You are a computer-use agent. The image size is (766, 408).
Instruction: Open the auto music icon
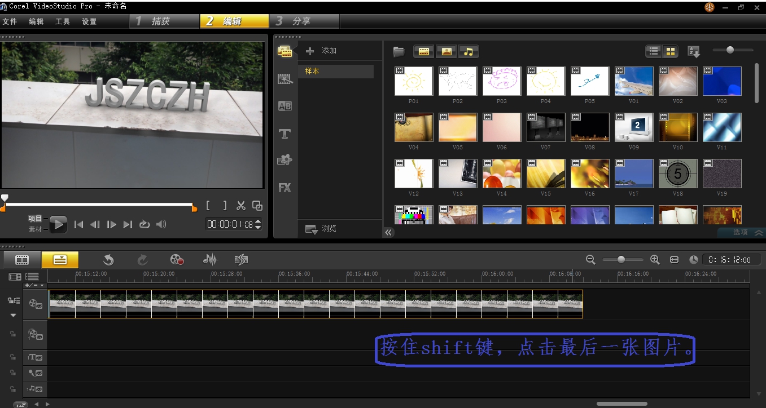(242, 259)
